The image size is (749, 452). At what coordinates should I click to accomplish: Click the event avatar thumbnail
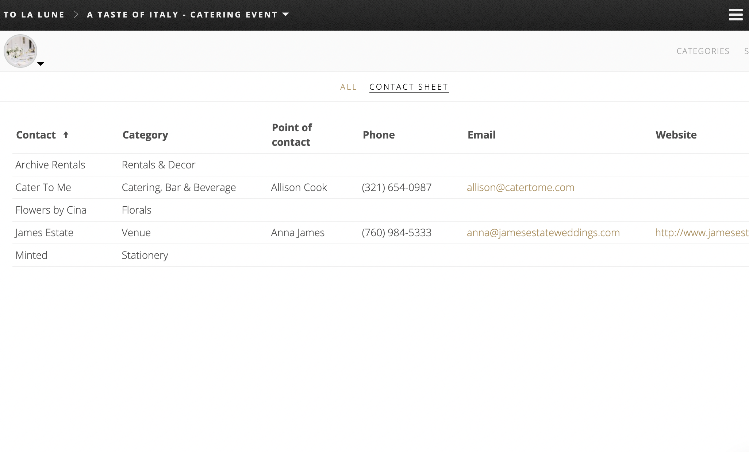pyautogui.click(x=20, y=51)
